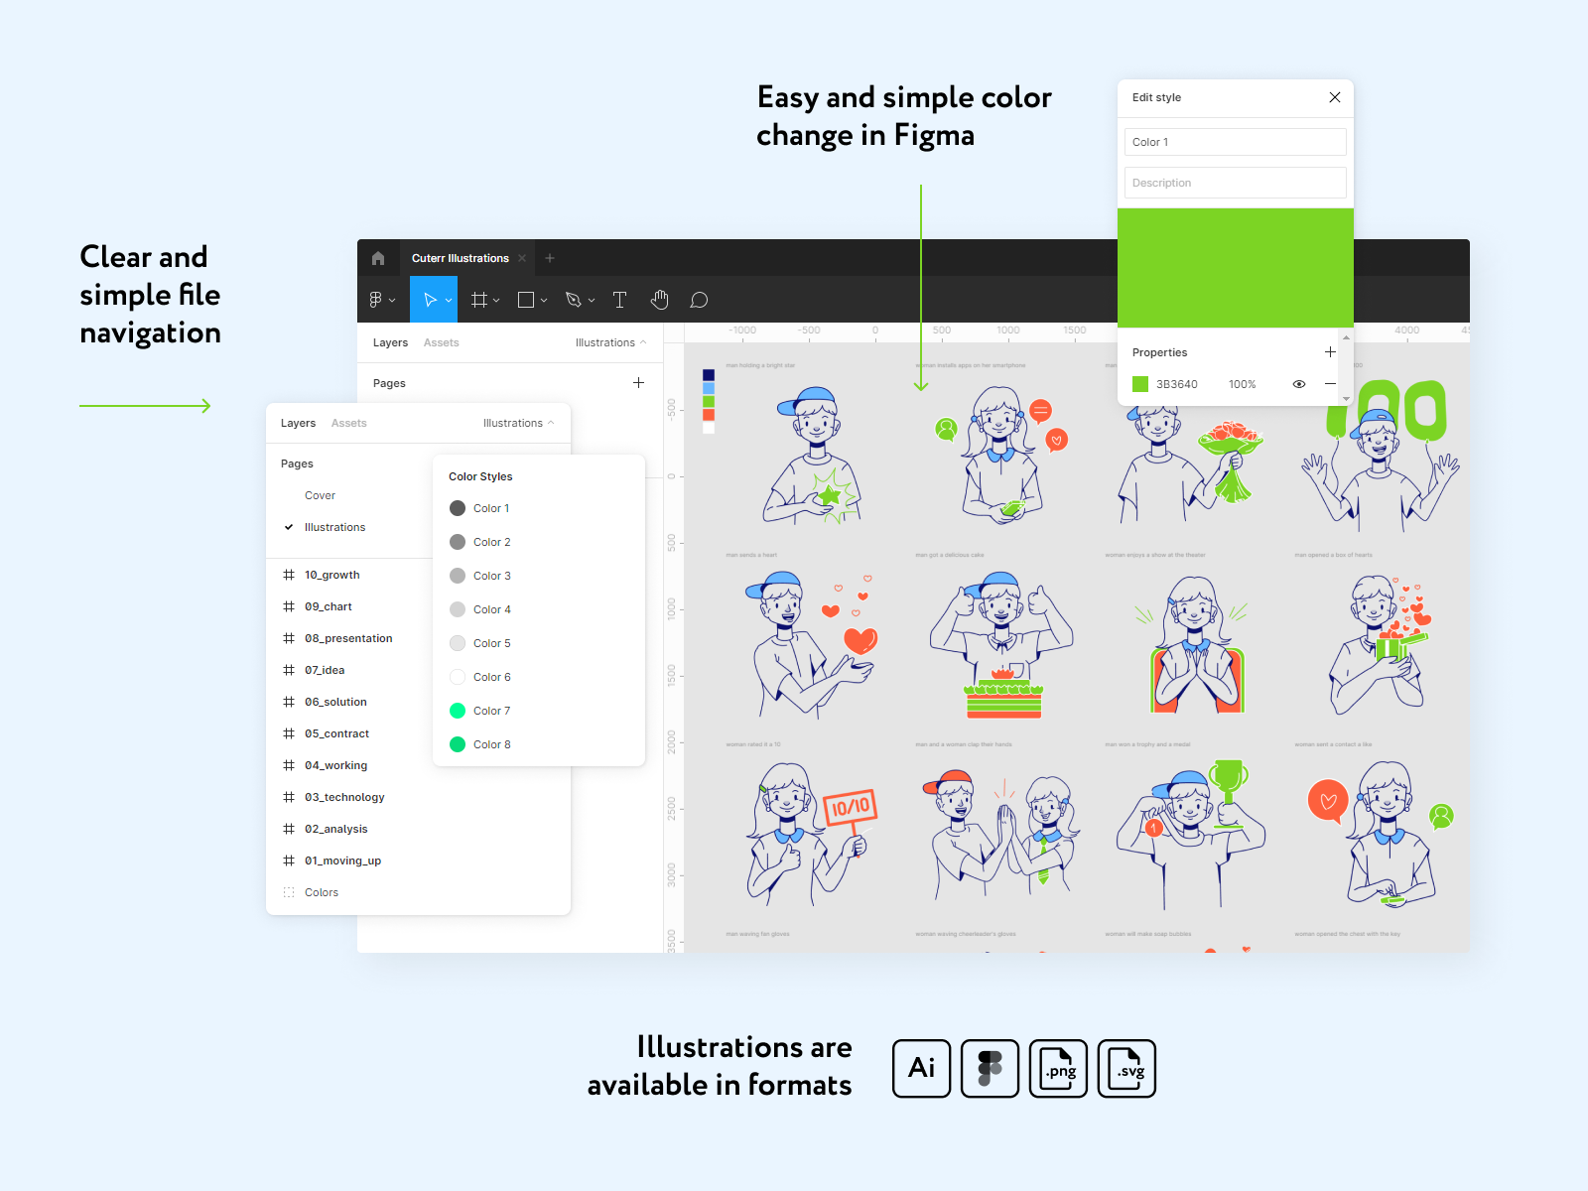Select the Frame tool
Screen dimensions: 1588x1191
coord(479,300)
